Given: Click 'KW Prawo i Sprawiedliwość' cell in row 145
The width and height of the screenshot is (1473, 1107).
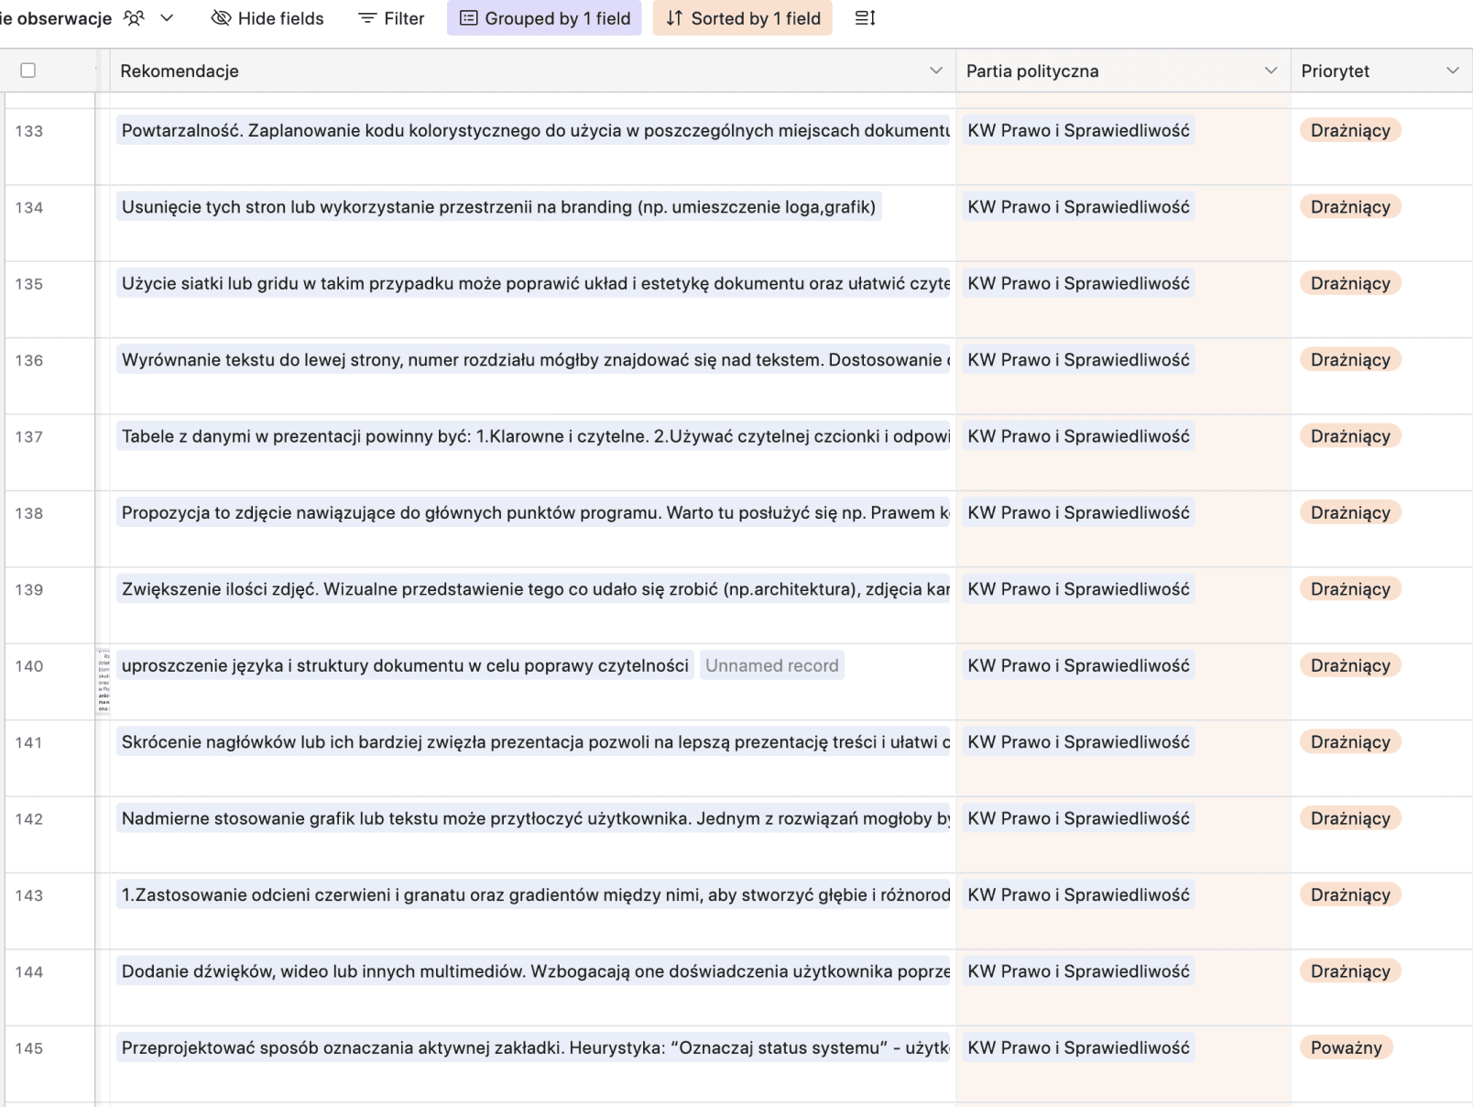Looking at the screenshot, I should coord(1124,1064).
